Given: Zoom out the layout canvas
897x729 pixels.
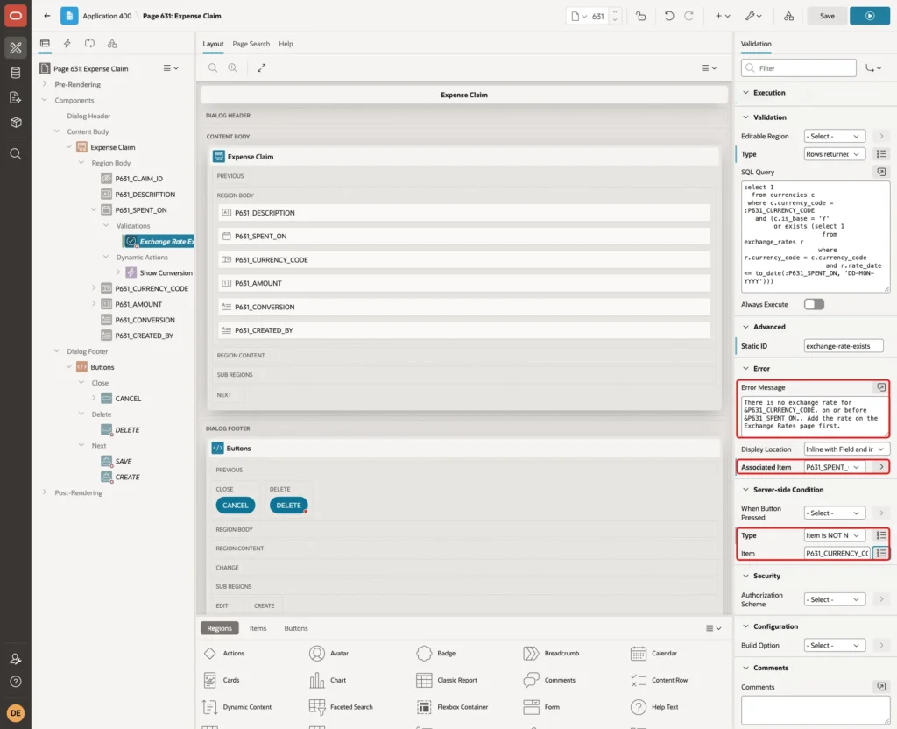Looking at the screenshot, I should (x=213, y=68).
